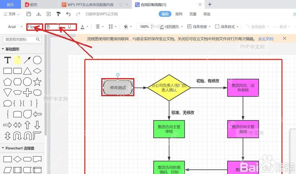Open the 线条颜色 line color dropdown
The width and height of the screenshot is (296, 174).
[171, 27]
